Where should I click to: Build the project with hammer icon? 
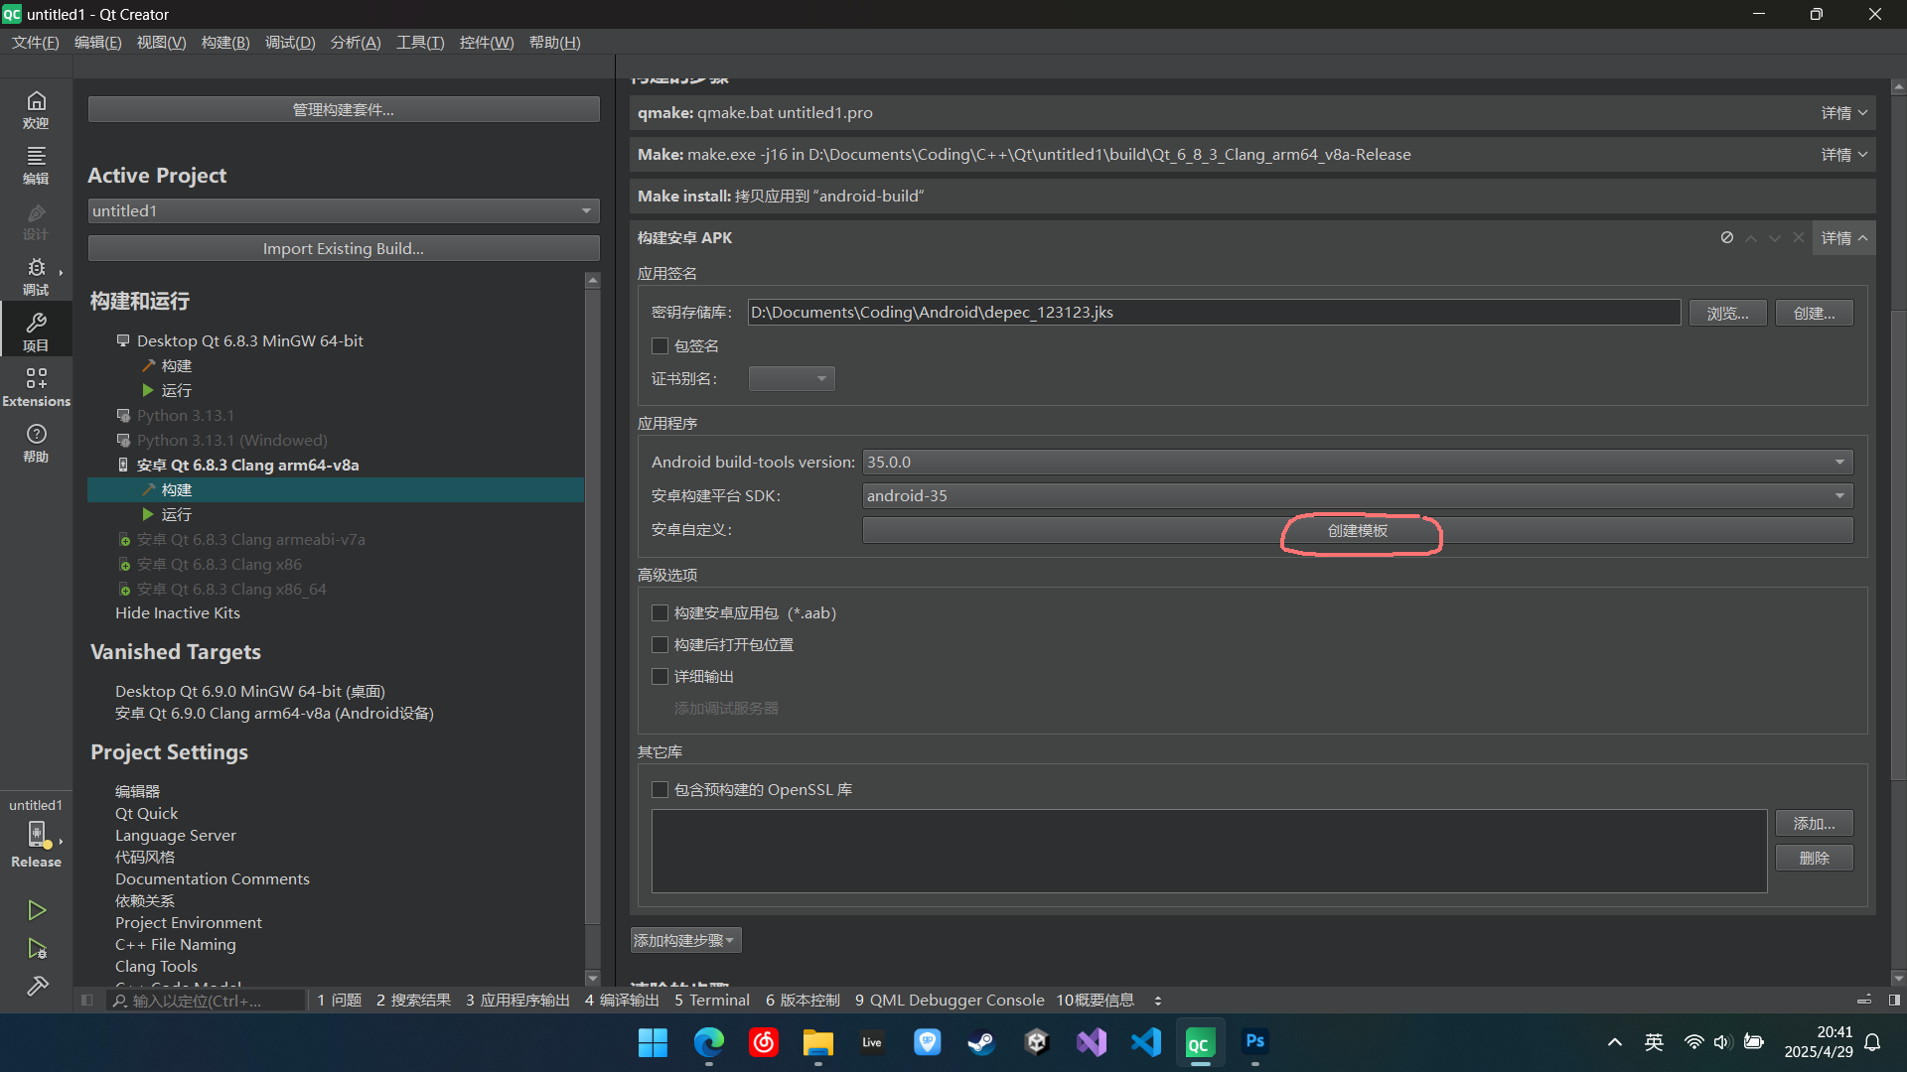pos(37,986)
